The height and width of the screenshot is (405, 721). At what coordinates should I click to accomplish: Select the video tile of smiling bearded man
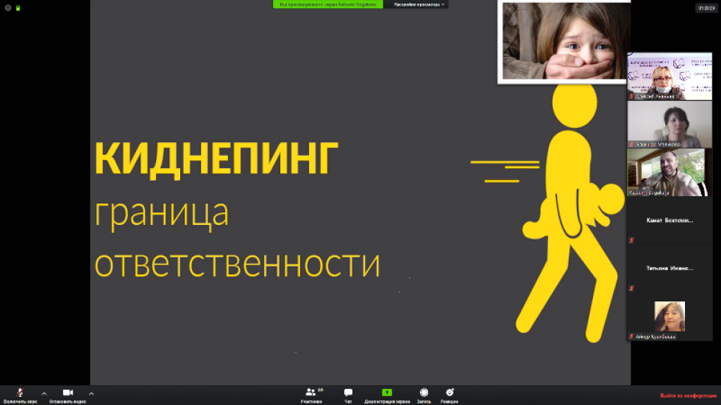(x=669, y=172)
